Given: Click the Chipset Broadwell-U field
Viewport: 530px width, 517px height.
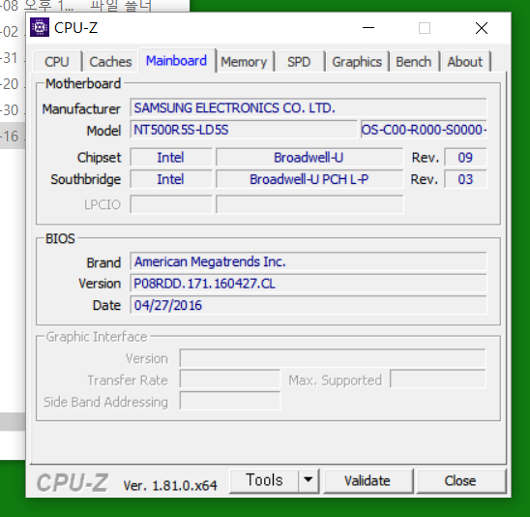Looking at the screenshot, I should (309, 158).
